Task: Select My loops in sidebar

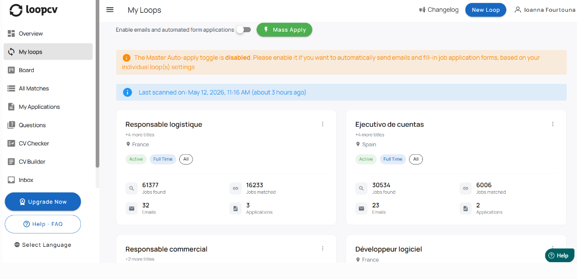Action: 48,52
